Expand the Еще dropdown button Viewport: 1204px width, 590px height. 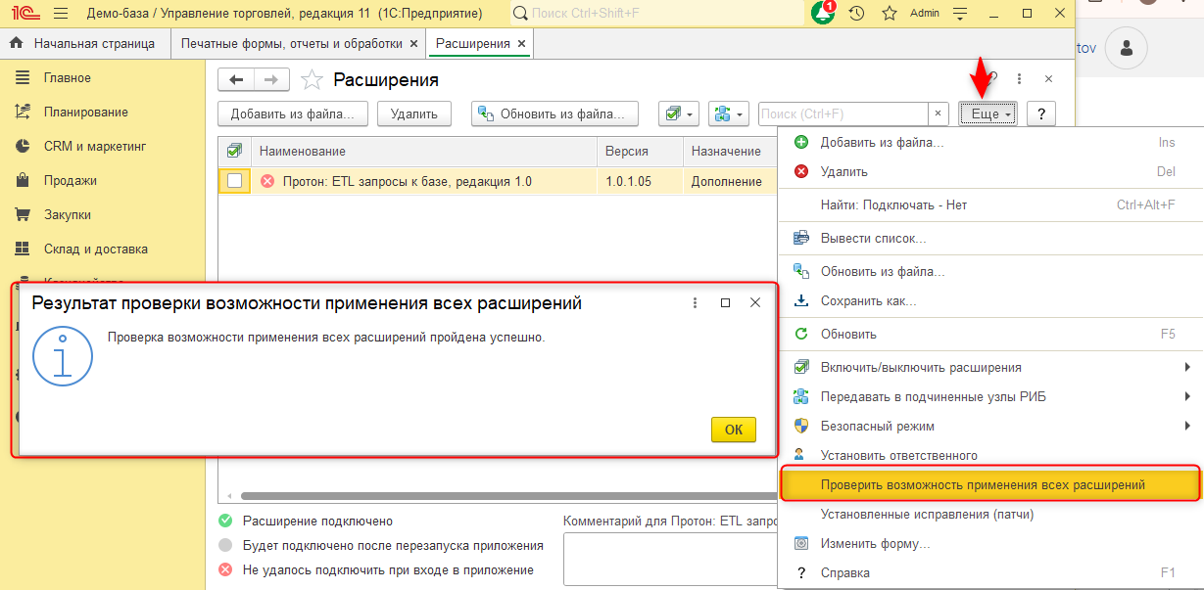coord(988,113)
